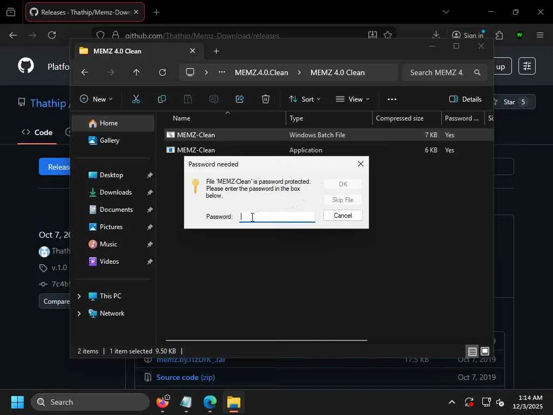The width and height of the screenshot is (553, 415).
Task: Click Cut scissors icon in Explorer toolbar
Action: click(x=136, y=99)
